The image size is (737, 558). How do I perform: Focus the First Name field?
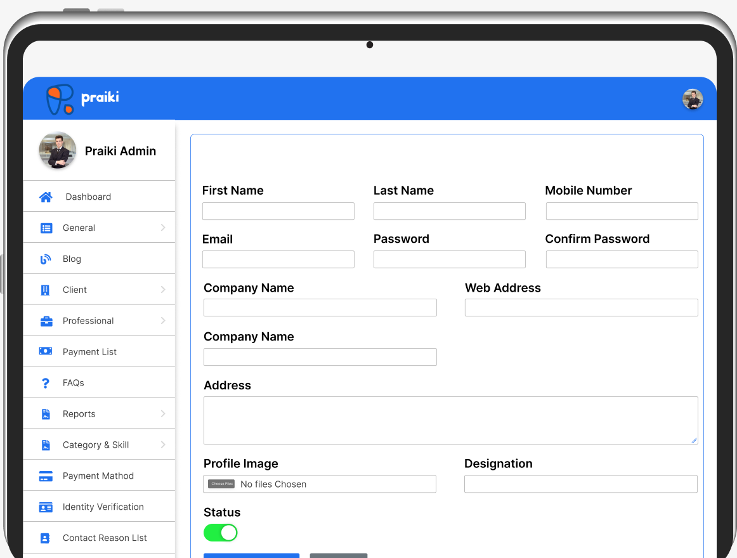tap(278, 211)
